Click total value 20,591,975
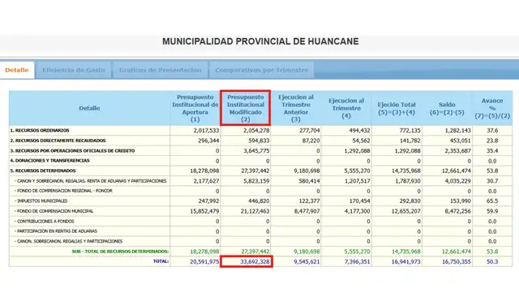Image resolution: width=519 pixels, height=304 pixels. (x=205, y=262)
